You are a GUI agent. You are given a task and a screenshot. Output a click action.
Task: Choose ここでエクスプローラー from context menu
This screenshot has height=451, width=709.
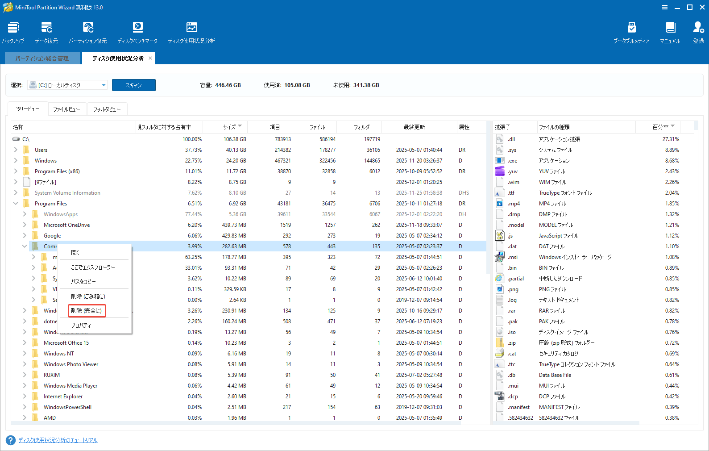click(x=95, y=267)
